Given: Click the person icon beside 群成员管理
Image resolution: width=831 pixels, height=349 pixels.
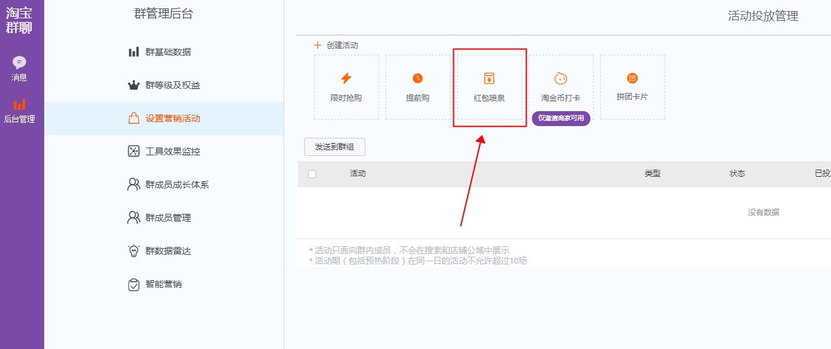Looking at the screenshot, I should tap(133, 218).
